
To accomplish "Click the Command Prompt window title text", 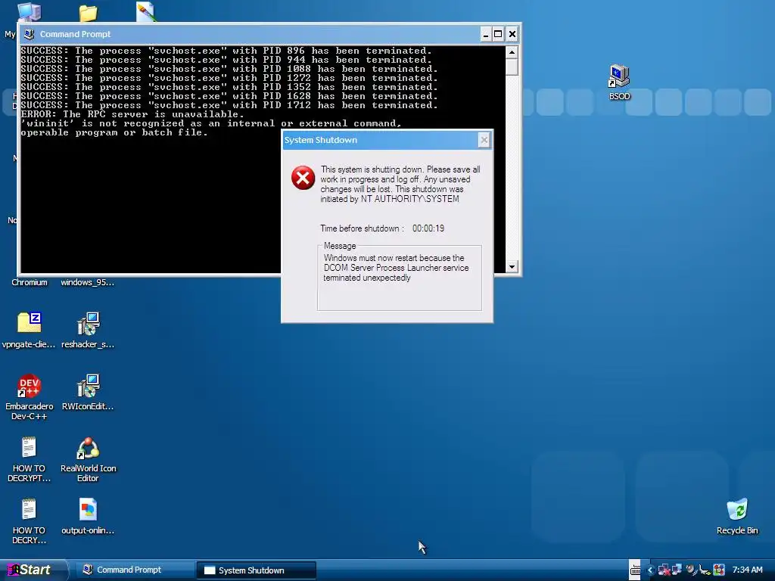I will (75, 34).
